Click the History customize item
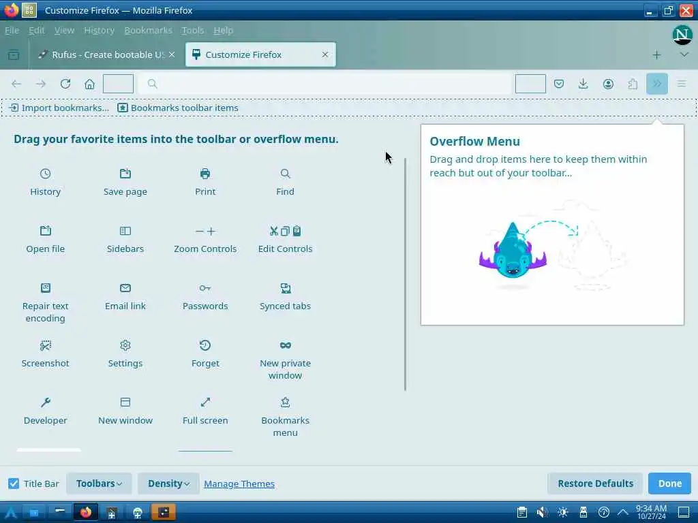698x523 pixels. click(45, 183)
